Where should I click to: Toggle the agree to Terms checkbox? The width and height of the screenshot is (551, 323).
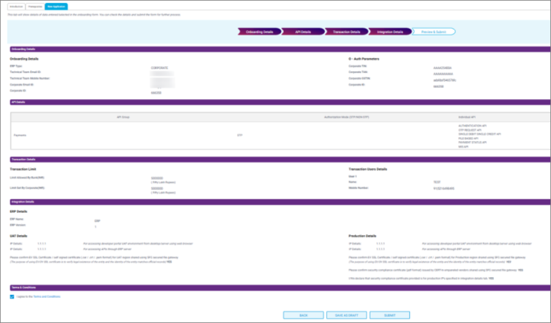[12, 297]
